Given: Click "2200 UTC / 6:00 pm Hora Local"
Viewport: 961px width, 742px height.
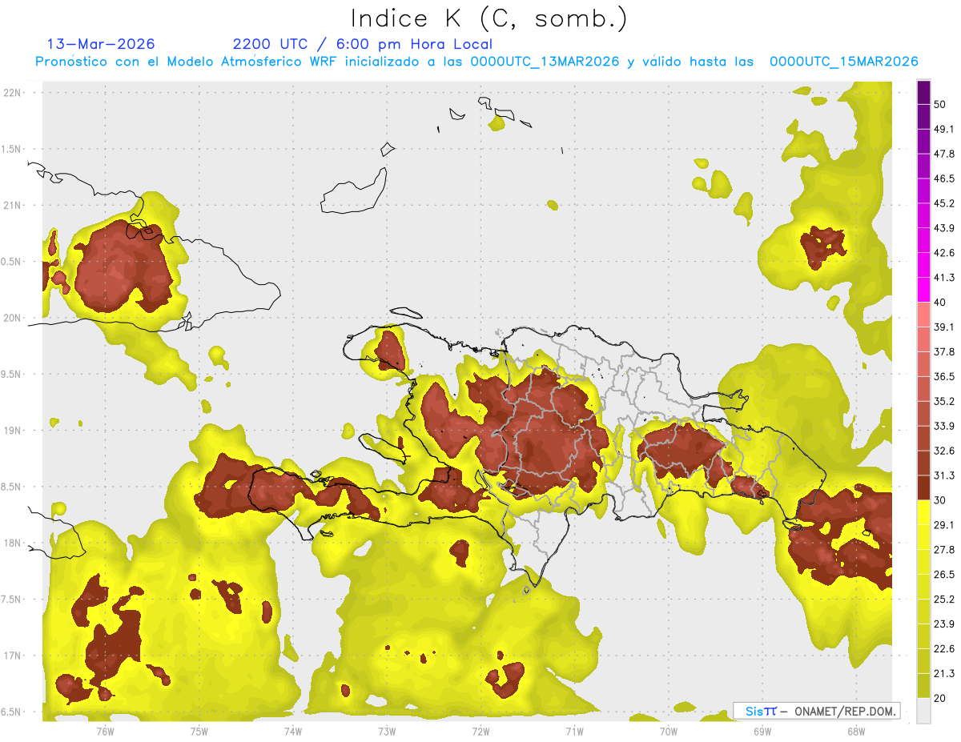Looking at the screenshot, I should (362, 44).
